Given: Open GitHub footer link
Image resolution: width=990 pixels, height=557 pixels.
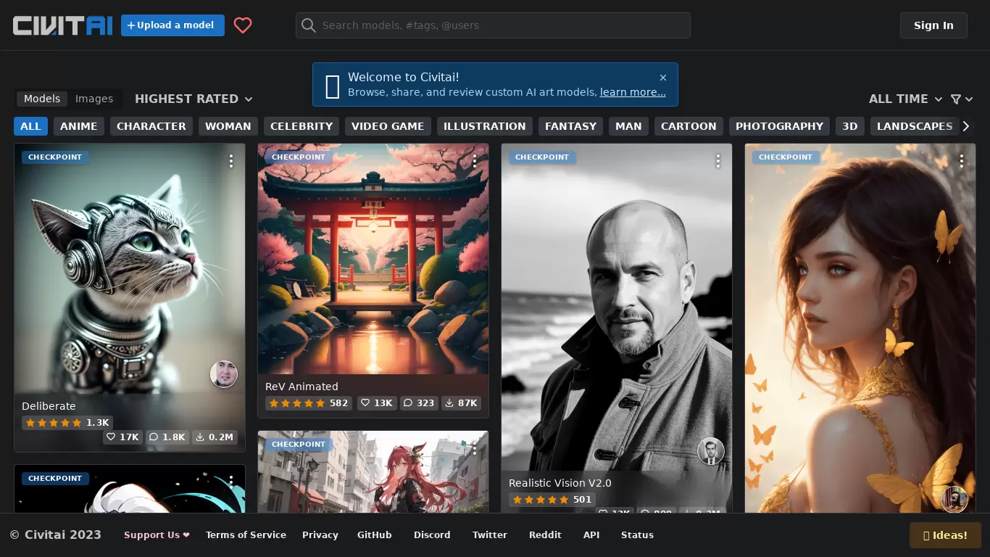Looking at the screenshot, I should (375, 535).
